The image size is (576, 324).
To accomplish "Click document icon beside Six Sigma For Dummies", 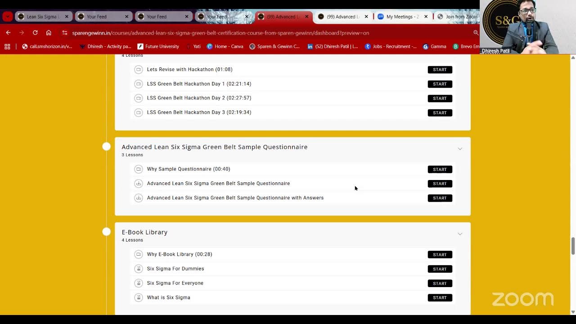I will tap(139, 269).
